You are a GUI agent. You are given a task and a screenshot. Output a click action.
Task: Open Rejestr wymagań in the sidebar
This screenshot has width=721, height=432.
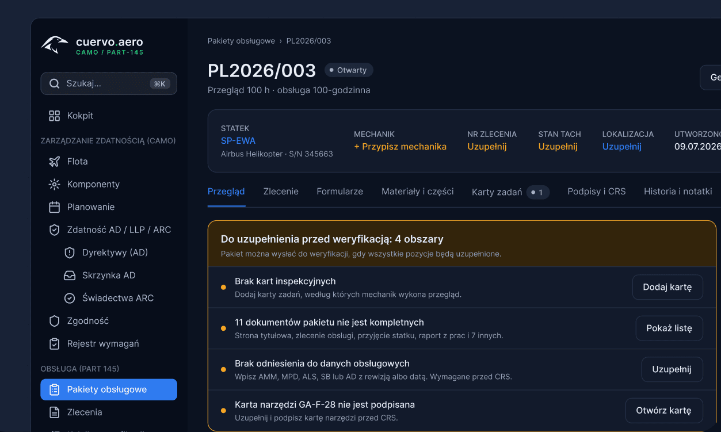click(109, 343)
